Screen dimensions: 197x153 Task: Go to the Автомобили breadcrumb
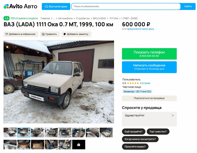click(65, 18)
